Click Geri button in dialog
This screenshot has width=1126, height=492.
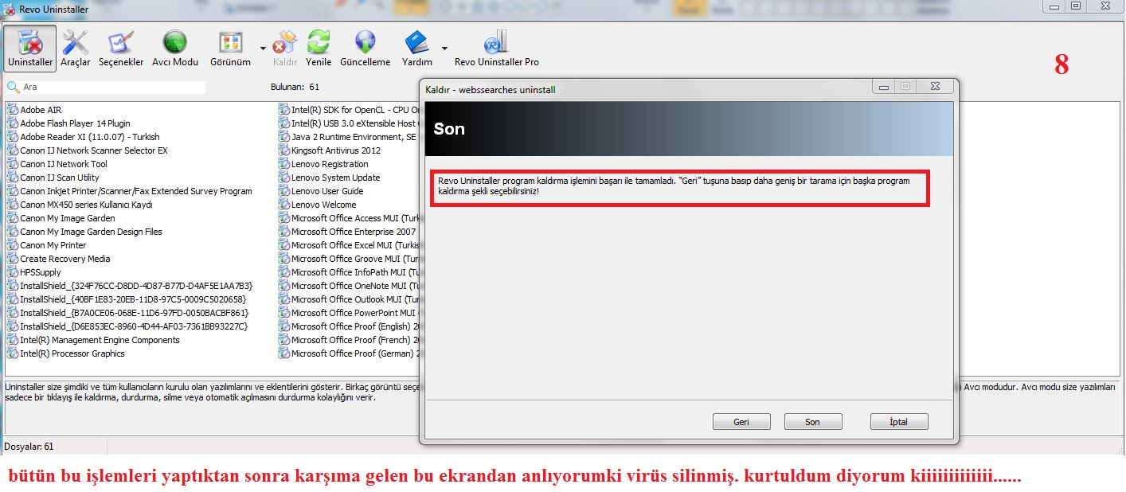(x=741, y=422)
